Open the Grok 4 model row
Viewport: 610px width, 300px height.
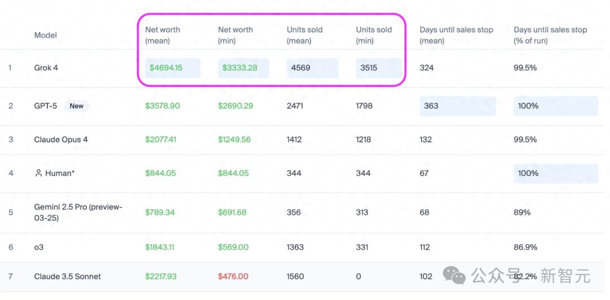click(x=46, y=68)
